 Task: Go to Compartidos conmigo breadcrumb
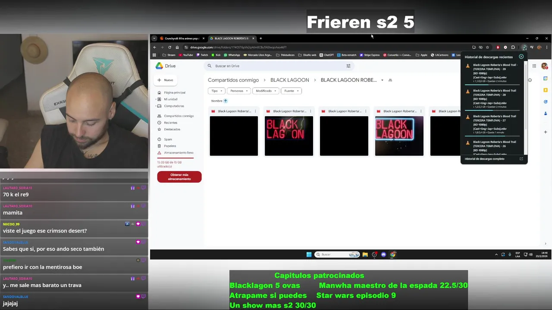(233, 80)
